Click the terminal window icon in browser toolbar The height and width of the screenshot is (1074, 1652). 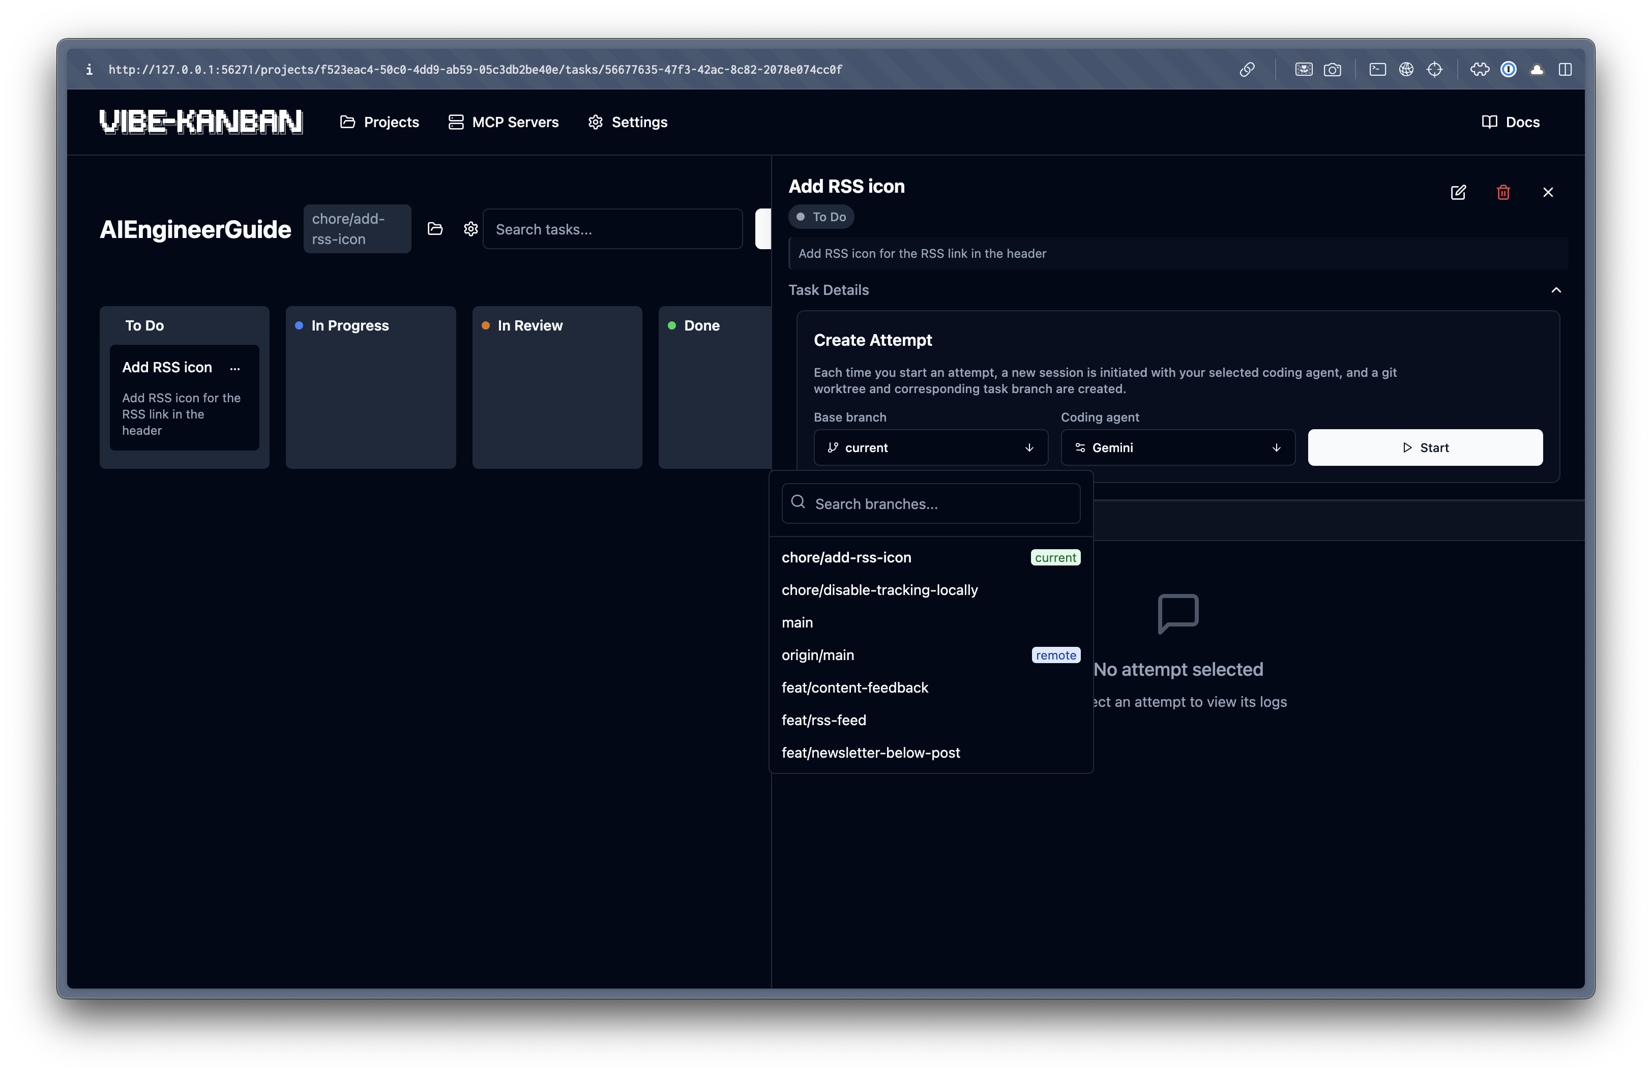pos(1378,69)
